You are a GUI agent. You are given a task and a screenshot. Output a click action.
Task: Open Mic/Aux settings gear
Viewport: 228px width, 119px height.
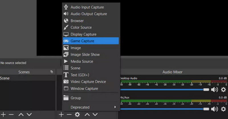click(x=223, y=109)
